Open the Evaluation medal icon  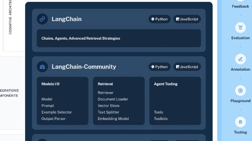pyautogui.click(x=241, y=27)
